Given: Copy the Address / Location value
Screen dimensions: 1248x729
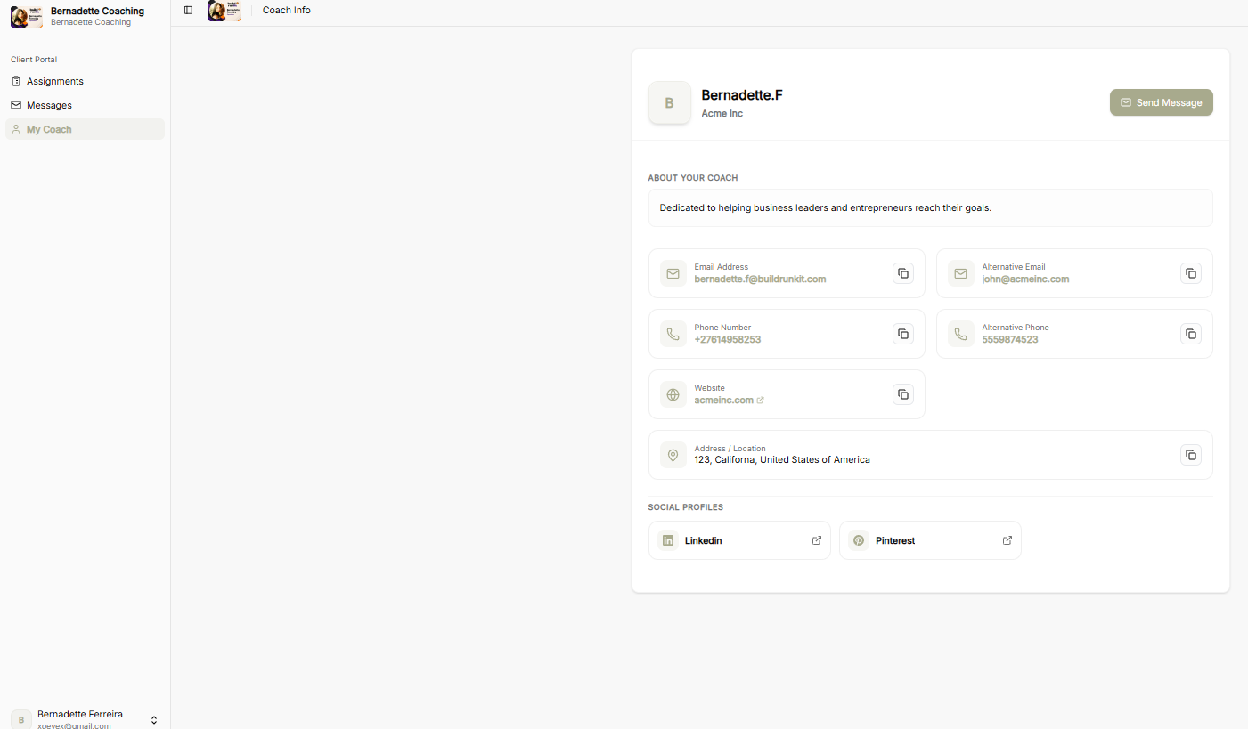Looking at the screenshot, I should tap(1191, 455).
